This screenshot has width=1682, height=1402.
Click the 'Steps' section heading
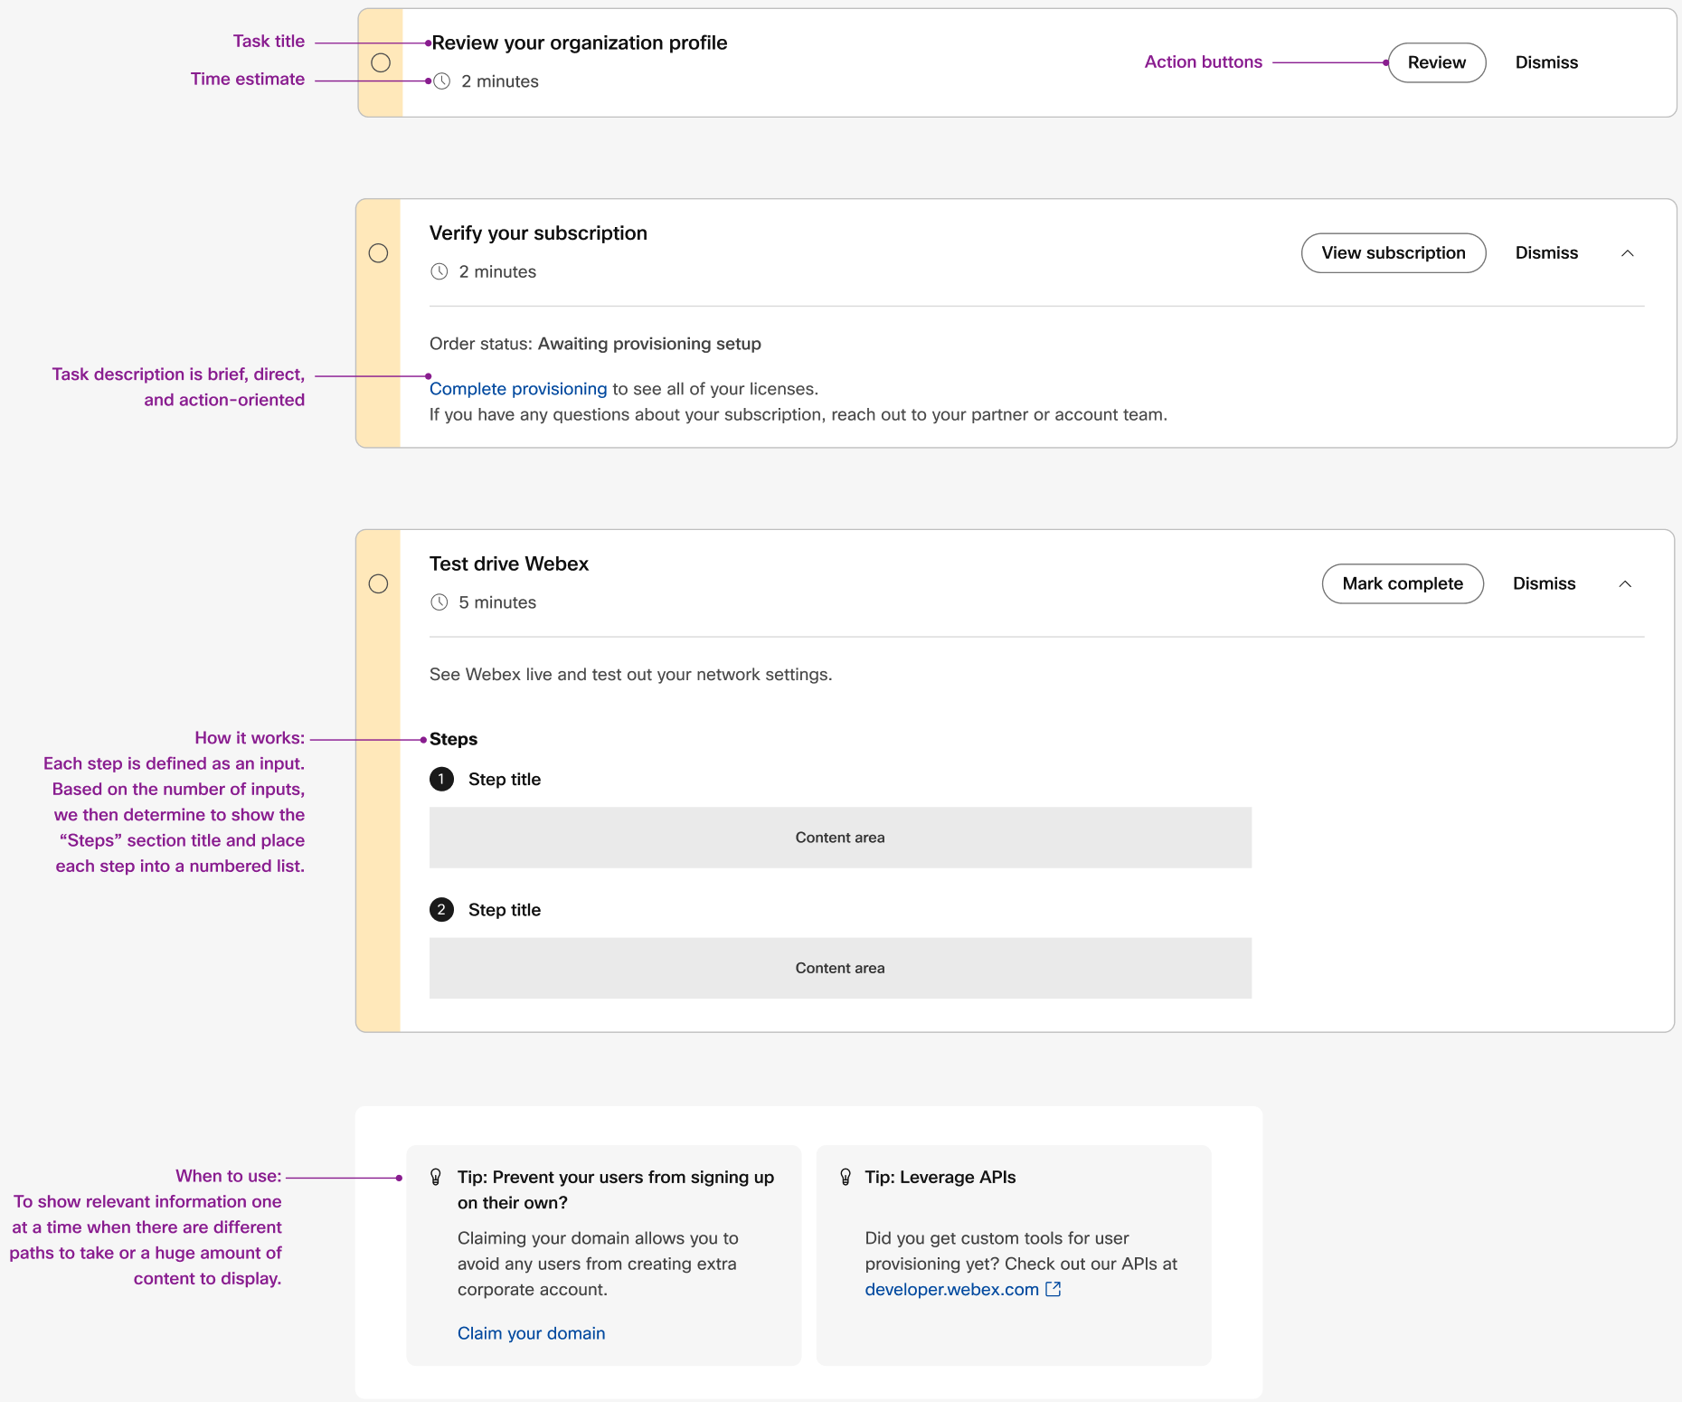[453, 739]
